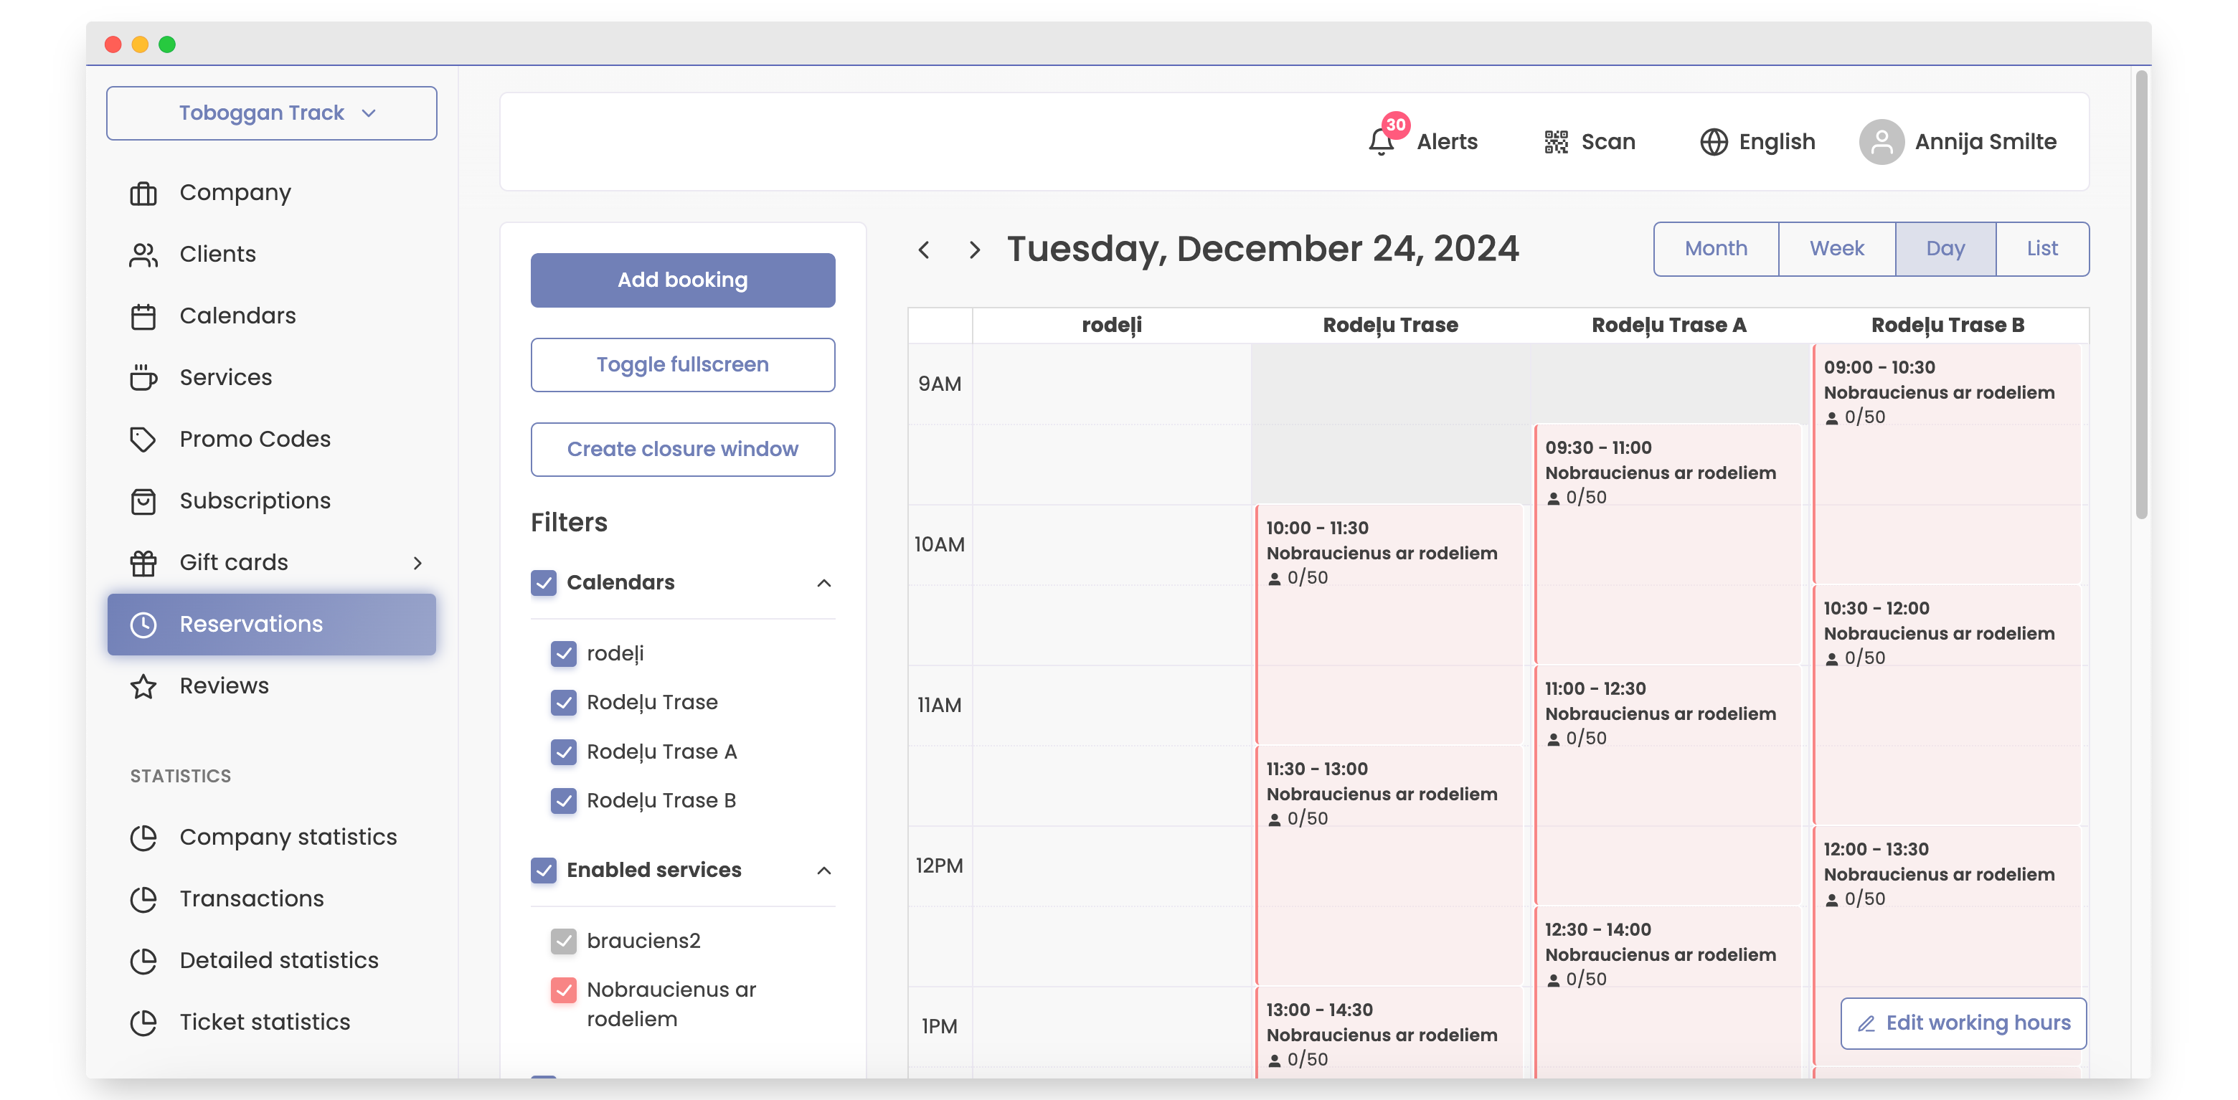Viewport: 2238px width, 1100px height.
Task: Collapse the Calendars filter section
Action: [x=823, y=582]
